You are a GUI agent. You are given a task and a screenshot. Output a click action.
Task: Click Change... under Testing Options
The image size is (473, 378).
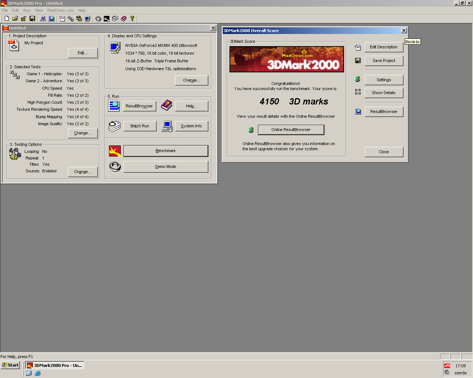pos(83,172)
